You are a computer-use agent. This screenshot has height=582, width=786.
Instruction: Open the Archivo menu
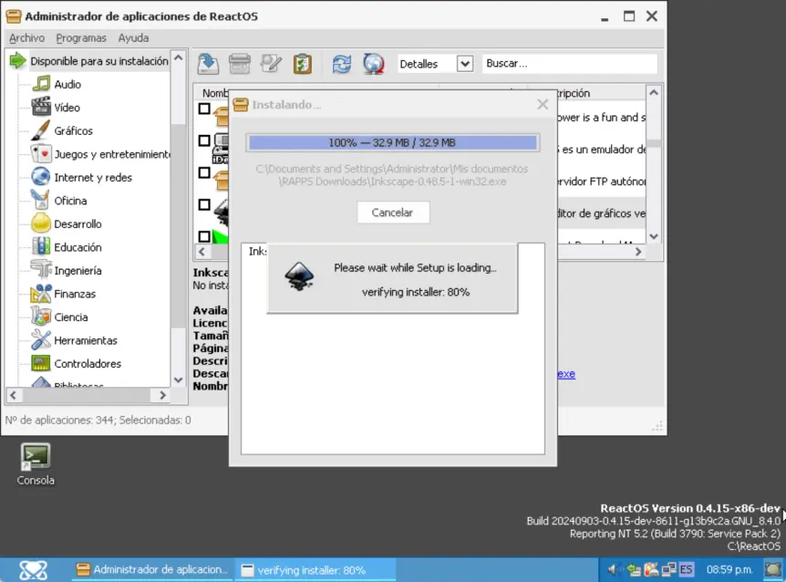pyautogui.click(x=26, y=38)
